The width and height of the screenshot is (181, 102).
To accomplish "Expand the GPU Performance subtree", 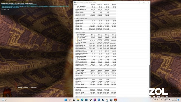I will (x=76, y=59).
